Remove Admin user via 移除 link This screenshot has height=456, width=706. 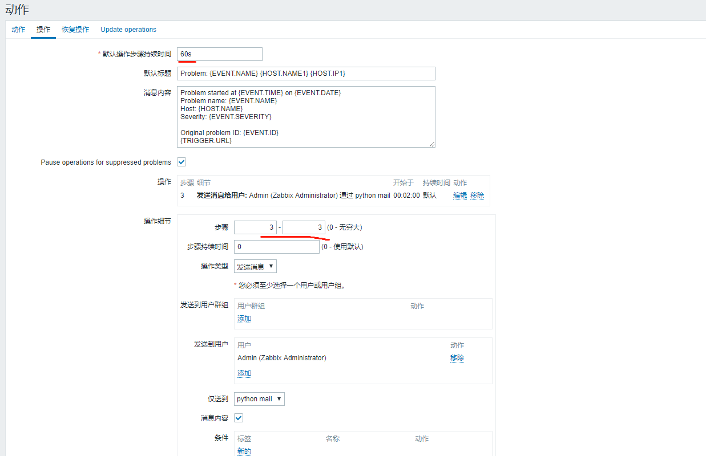(x=457, y=357)
